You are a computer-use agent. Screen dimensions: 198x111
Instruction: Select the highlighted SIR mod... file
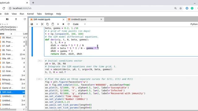(12, 92)
